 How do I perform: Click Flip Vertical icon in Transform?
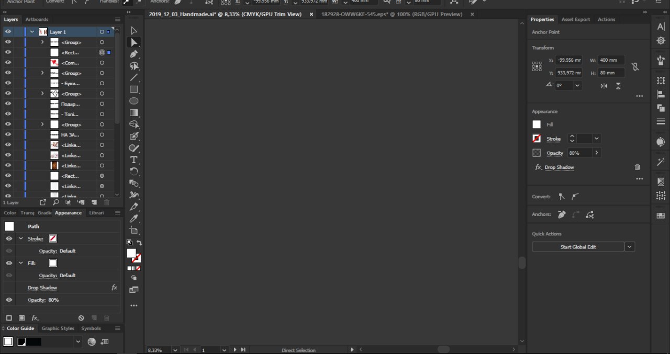coord(618,86)
